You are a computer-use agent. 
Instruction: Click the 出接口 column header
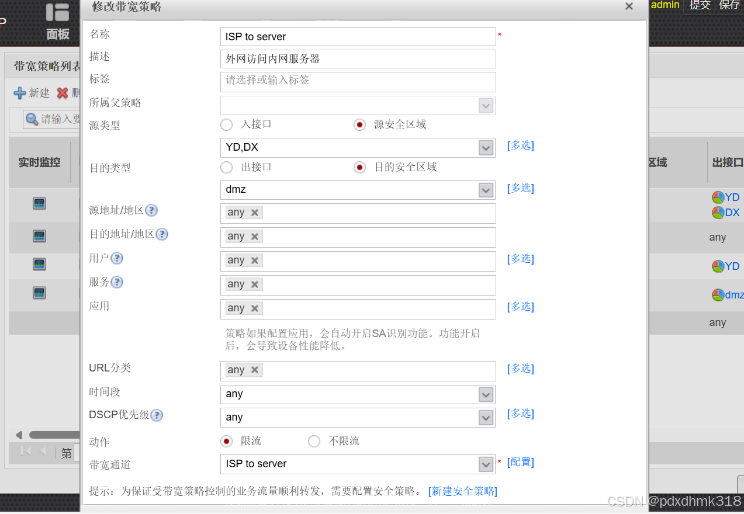[728, 162]
